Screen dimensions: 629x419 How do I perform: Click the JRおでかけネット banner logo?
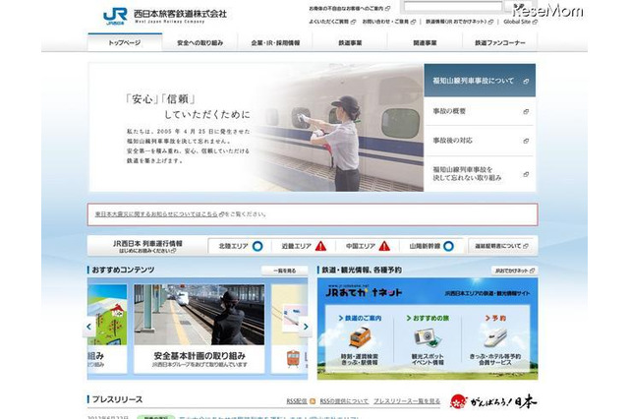click(x=364, y=292)
